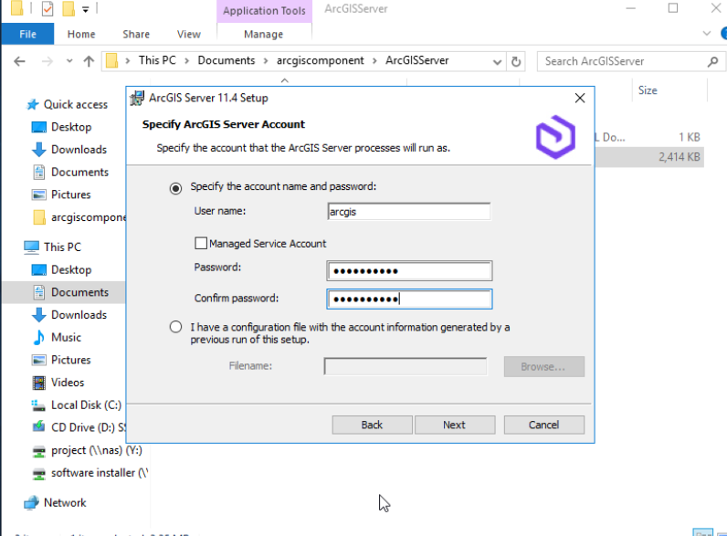Open the CD Drive (D:)

pos(87,427)
